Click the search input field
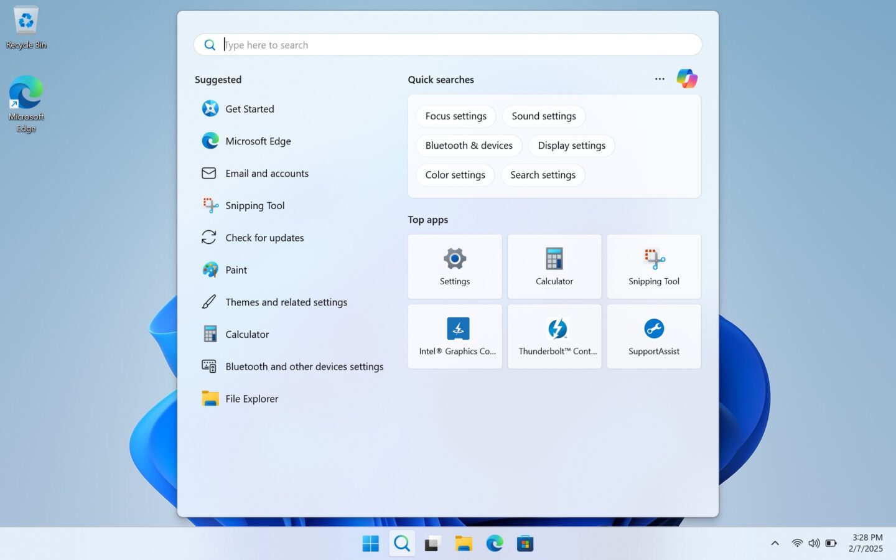The height and width of the screenshot is (560, 896). tap(447, 44)
